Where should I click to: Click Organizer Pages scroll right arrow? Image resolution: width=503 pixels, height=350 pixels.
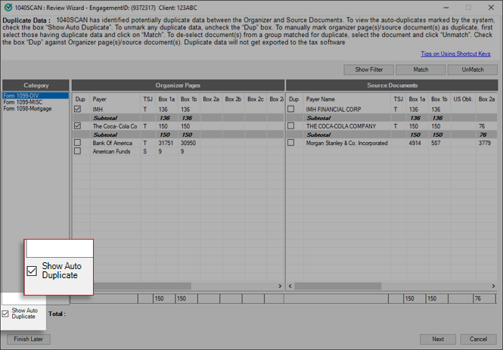pos(280,286)
